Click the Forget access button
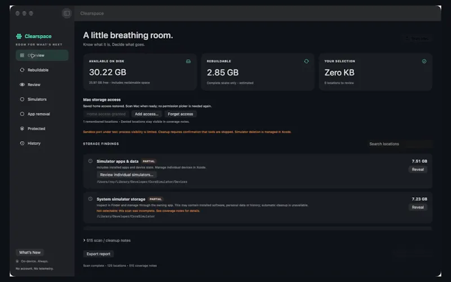This screenshot has width=451, height=282. click(180, 114)
